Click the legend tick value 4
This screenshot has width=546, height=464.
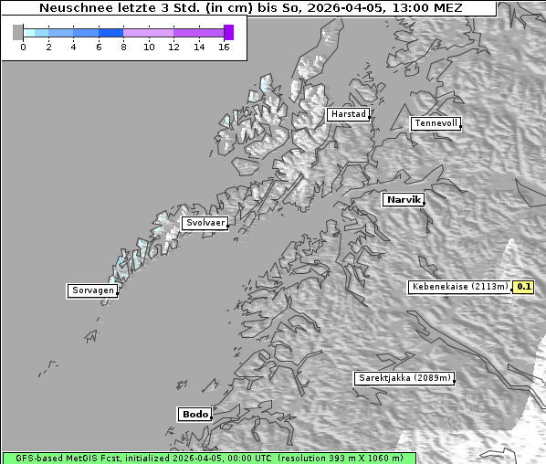(73, 47)
